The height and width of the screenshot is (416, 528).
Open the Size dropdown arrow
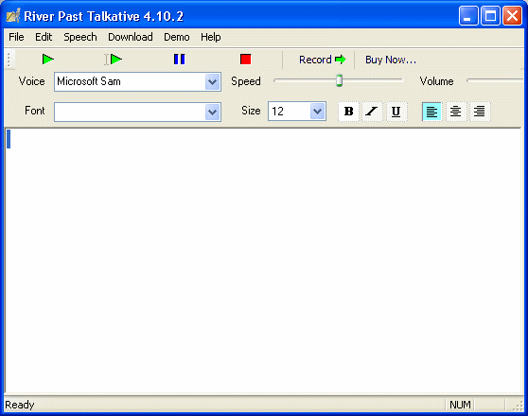[x=317, y=111]
